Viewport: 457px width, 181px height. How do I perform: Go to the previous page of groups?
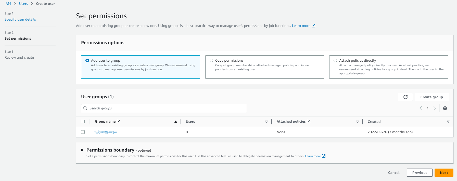pos(421,108)
